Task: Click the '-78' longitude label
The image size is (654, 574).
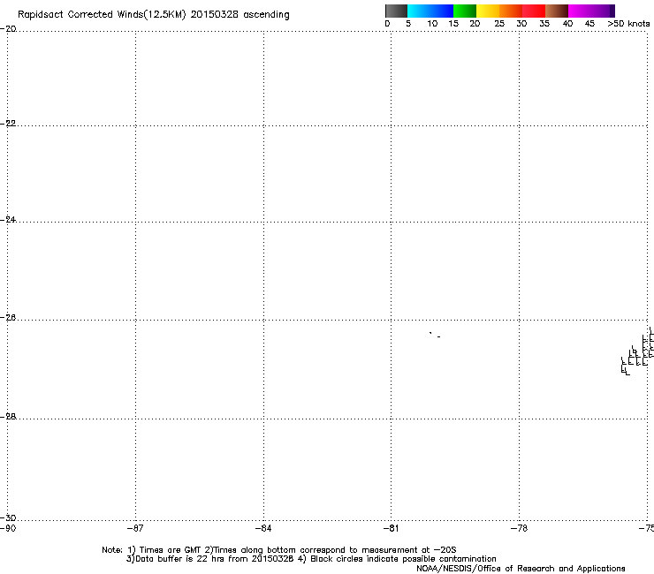Action: pos(519,529)
